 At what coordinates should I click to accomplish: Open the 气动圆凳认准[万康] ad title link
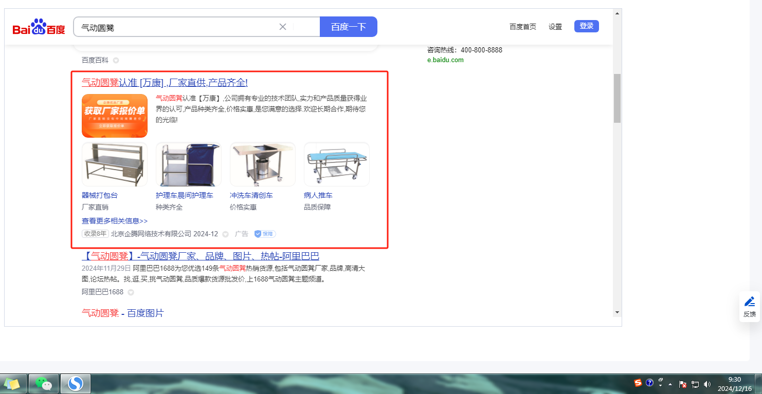coord(165,83)
